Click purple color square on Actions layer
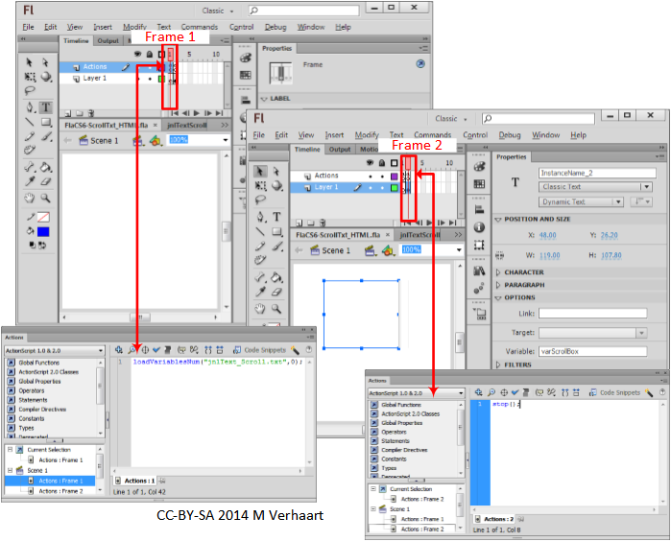 (x=395, y=176)
